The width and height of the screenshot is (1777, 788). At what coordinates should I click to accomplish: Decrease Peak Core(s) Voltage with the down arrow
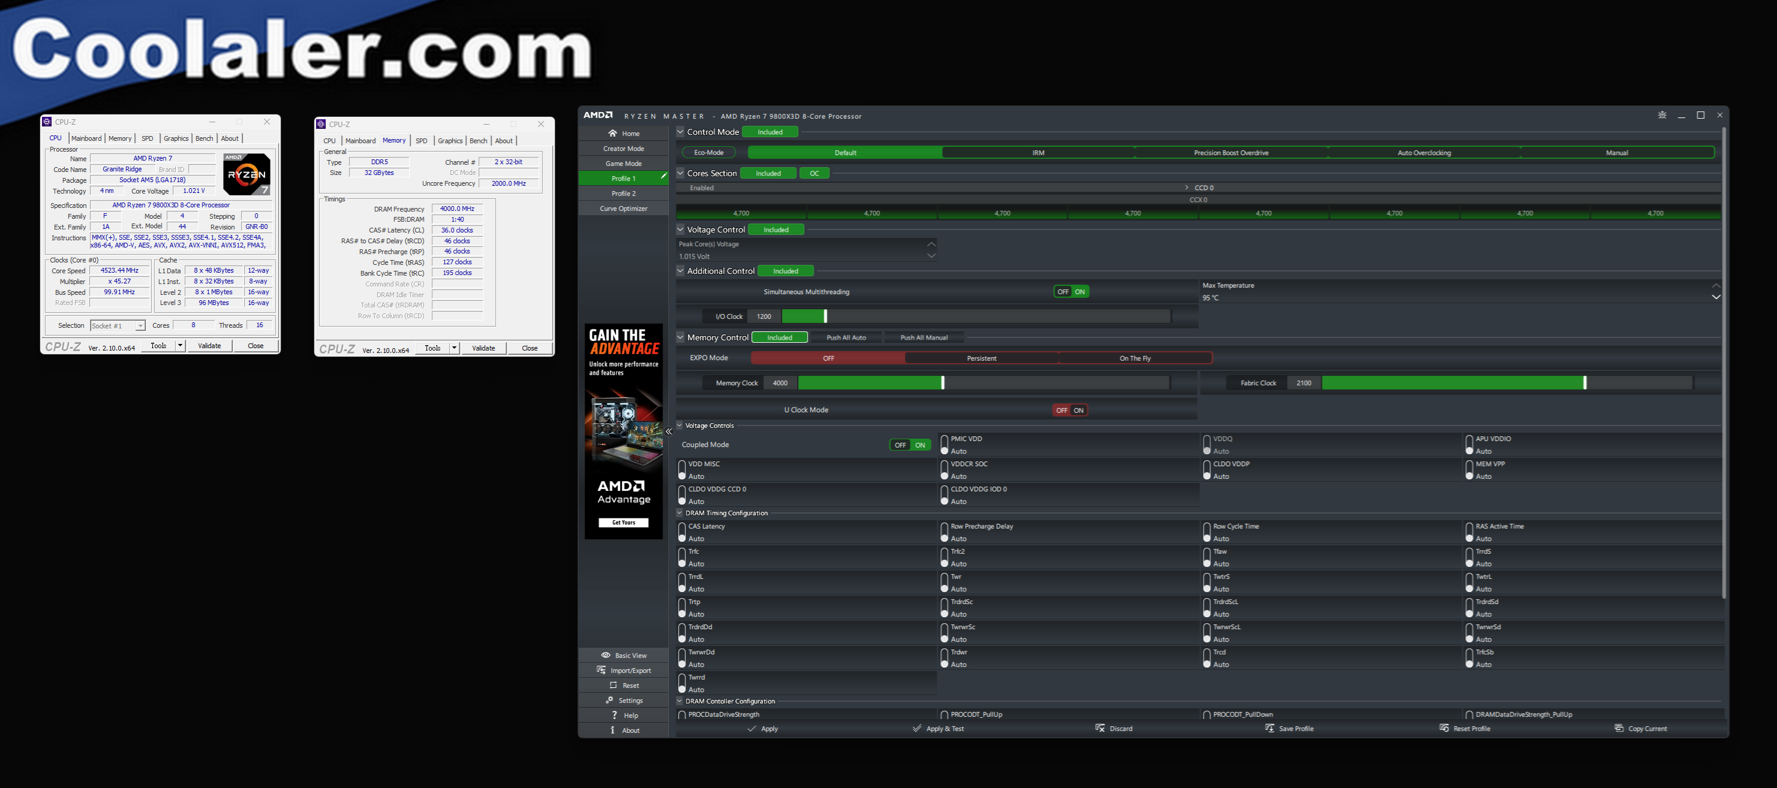pyautogui.click(x=931, y=256)
